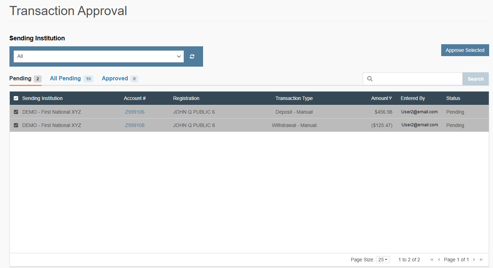The image size is (493, 268).
Task: Uncheck the row for account Z999106
Action: pyautogui.click(x=16, y=112)
